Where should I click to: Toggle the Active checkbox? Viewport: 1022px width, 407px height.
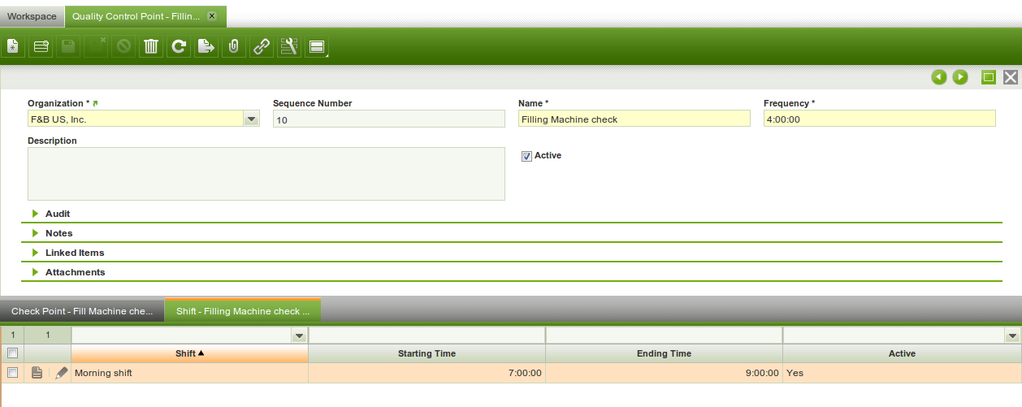(526, 156)
